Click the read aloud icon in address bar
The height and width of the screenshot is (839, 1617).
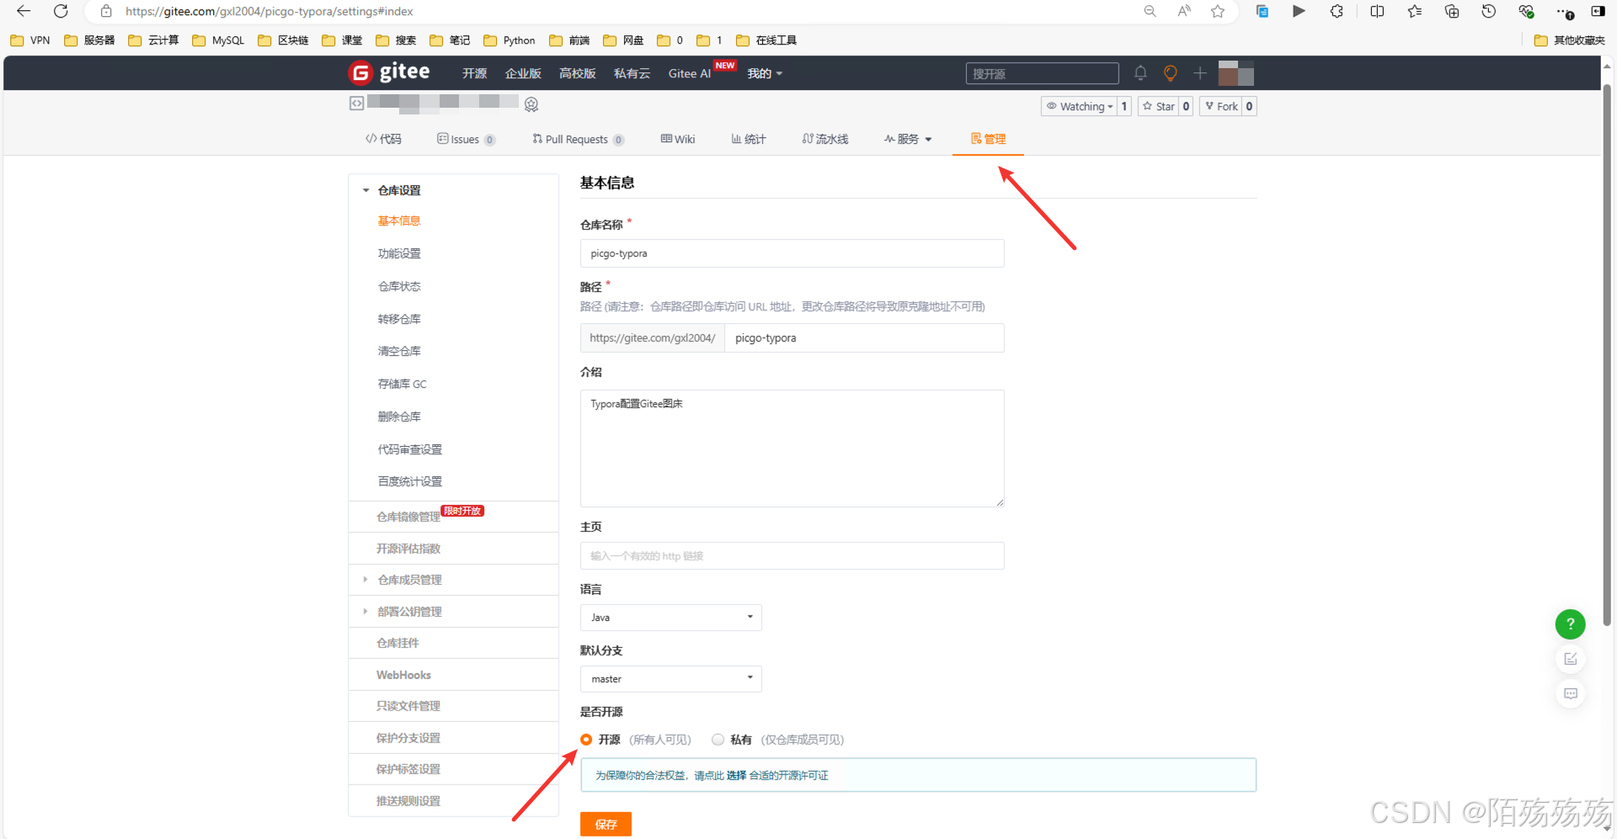[x=1184, y=11]
